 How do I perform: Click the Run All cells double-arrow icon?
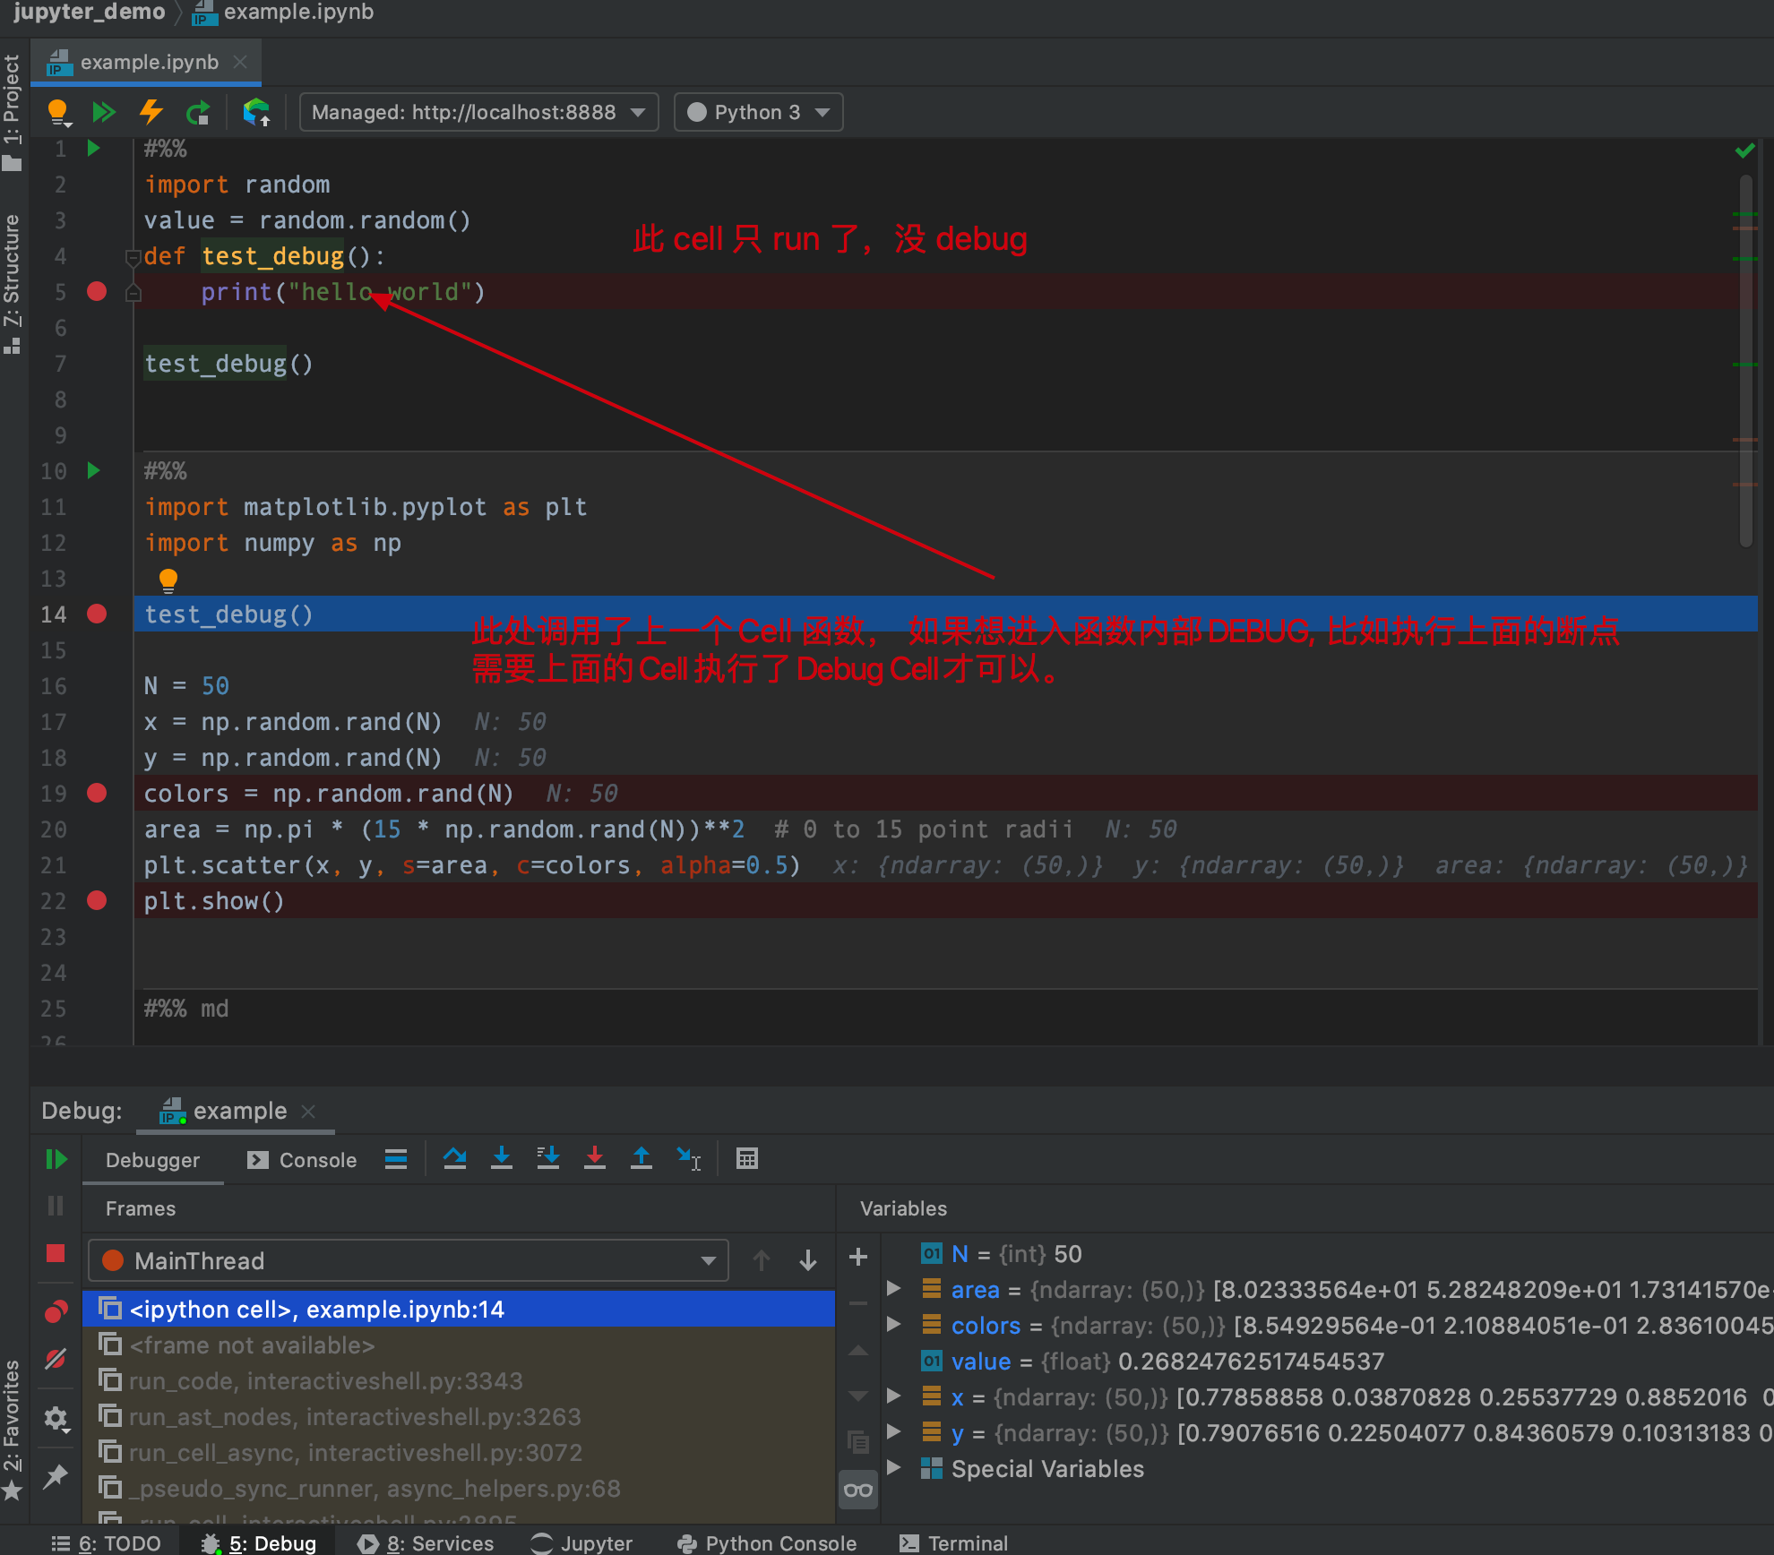point(104,112)
